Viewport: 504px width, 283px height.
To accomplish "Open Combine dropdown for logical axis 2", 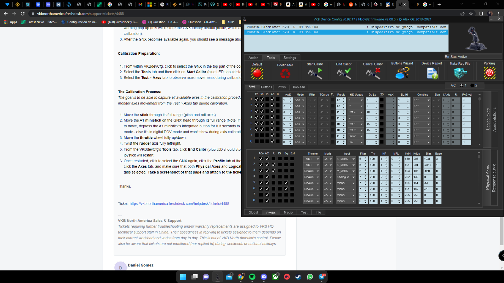I will pyautogui.click(x=422, y=106).
